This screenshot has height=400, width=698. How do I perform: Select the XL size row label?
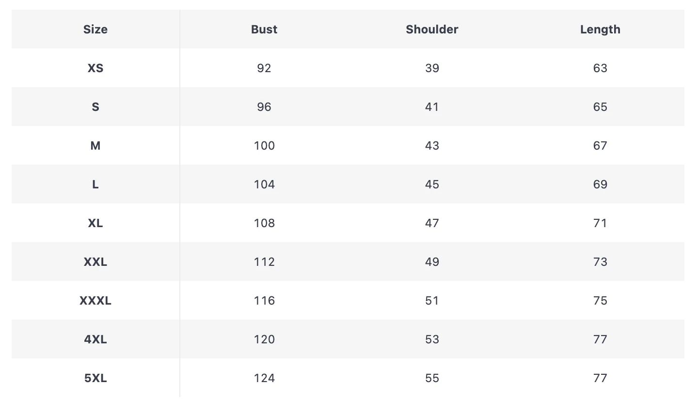point(95,223)
